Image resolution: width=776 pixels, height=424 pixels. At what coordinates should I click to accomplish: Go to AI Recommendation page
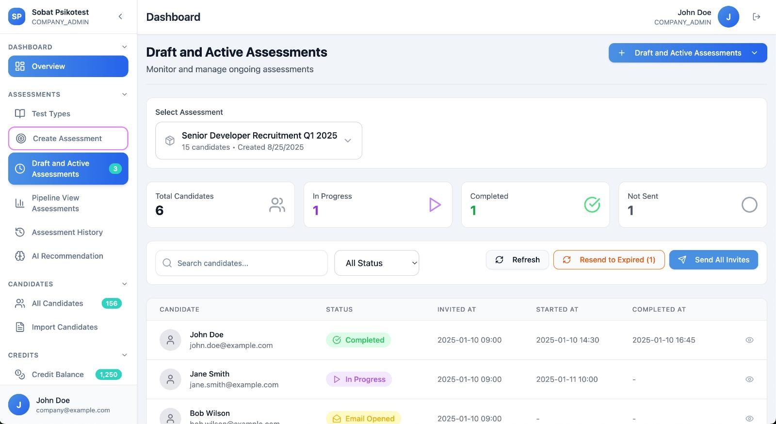(x=67, y=256)
